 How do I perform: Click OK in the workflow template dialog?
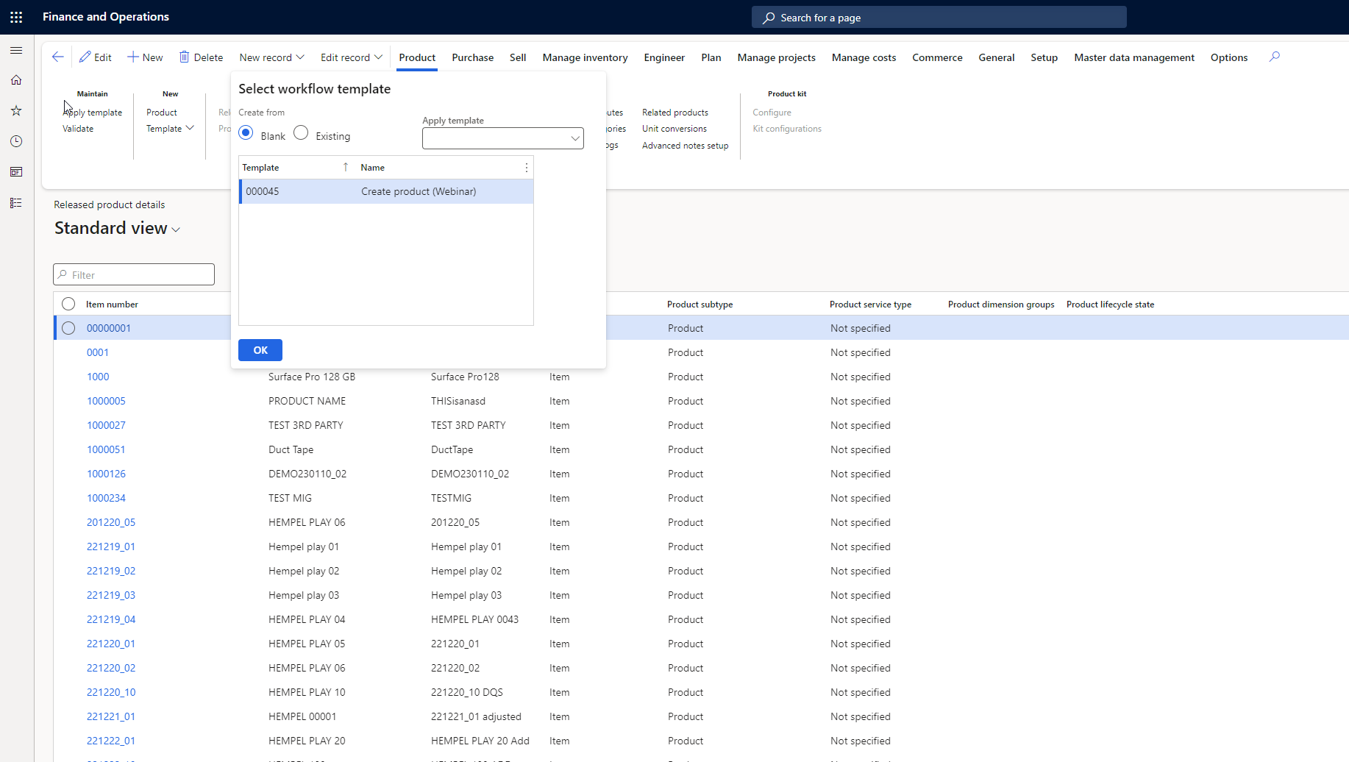pyautogui.click(x=260, y=350)
